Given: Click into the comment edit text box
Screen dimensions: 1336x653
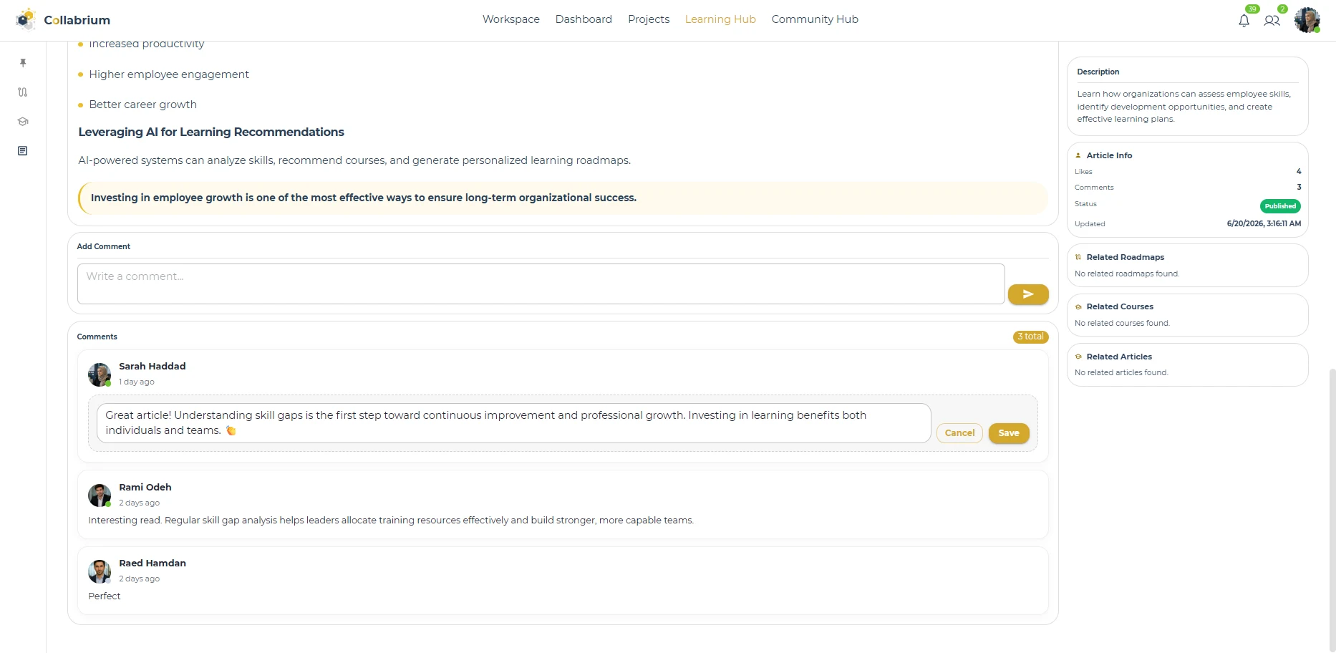Looking at the screenshot, I should (x=514, y=423).
